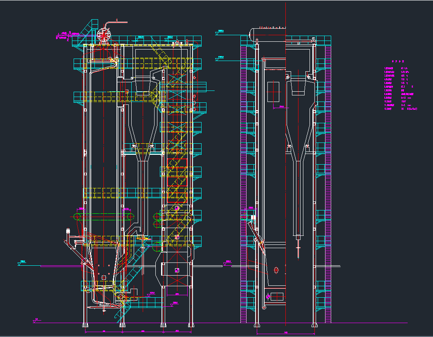
Task: Select the red crosshair rectangle in the right view
Action: (274, 92)
